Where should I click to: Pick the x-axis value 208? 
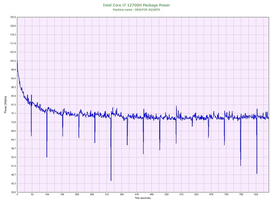tap(77, 194)
